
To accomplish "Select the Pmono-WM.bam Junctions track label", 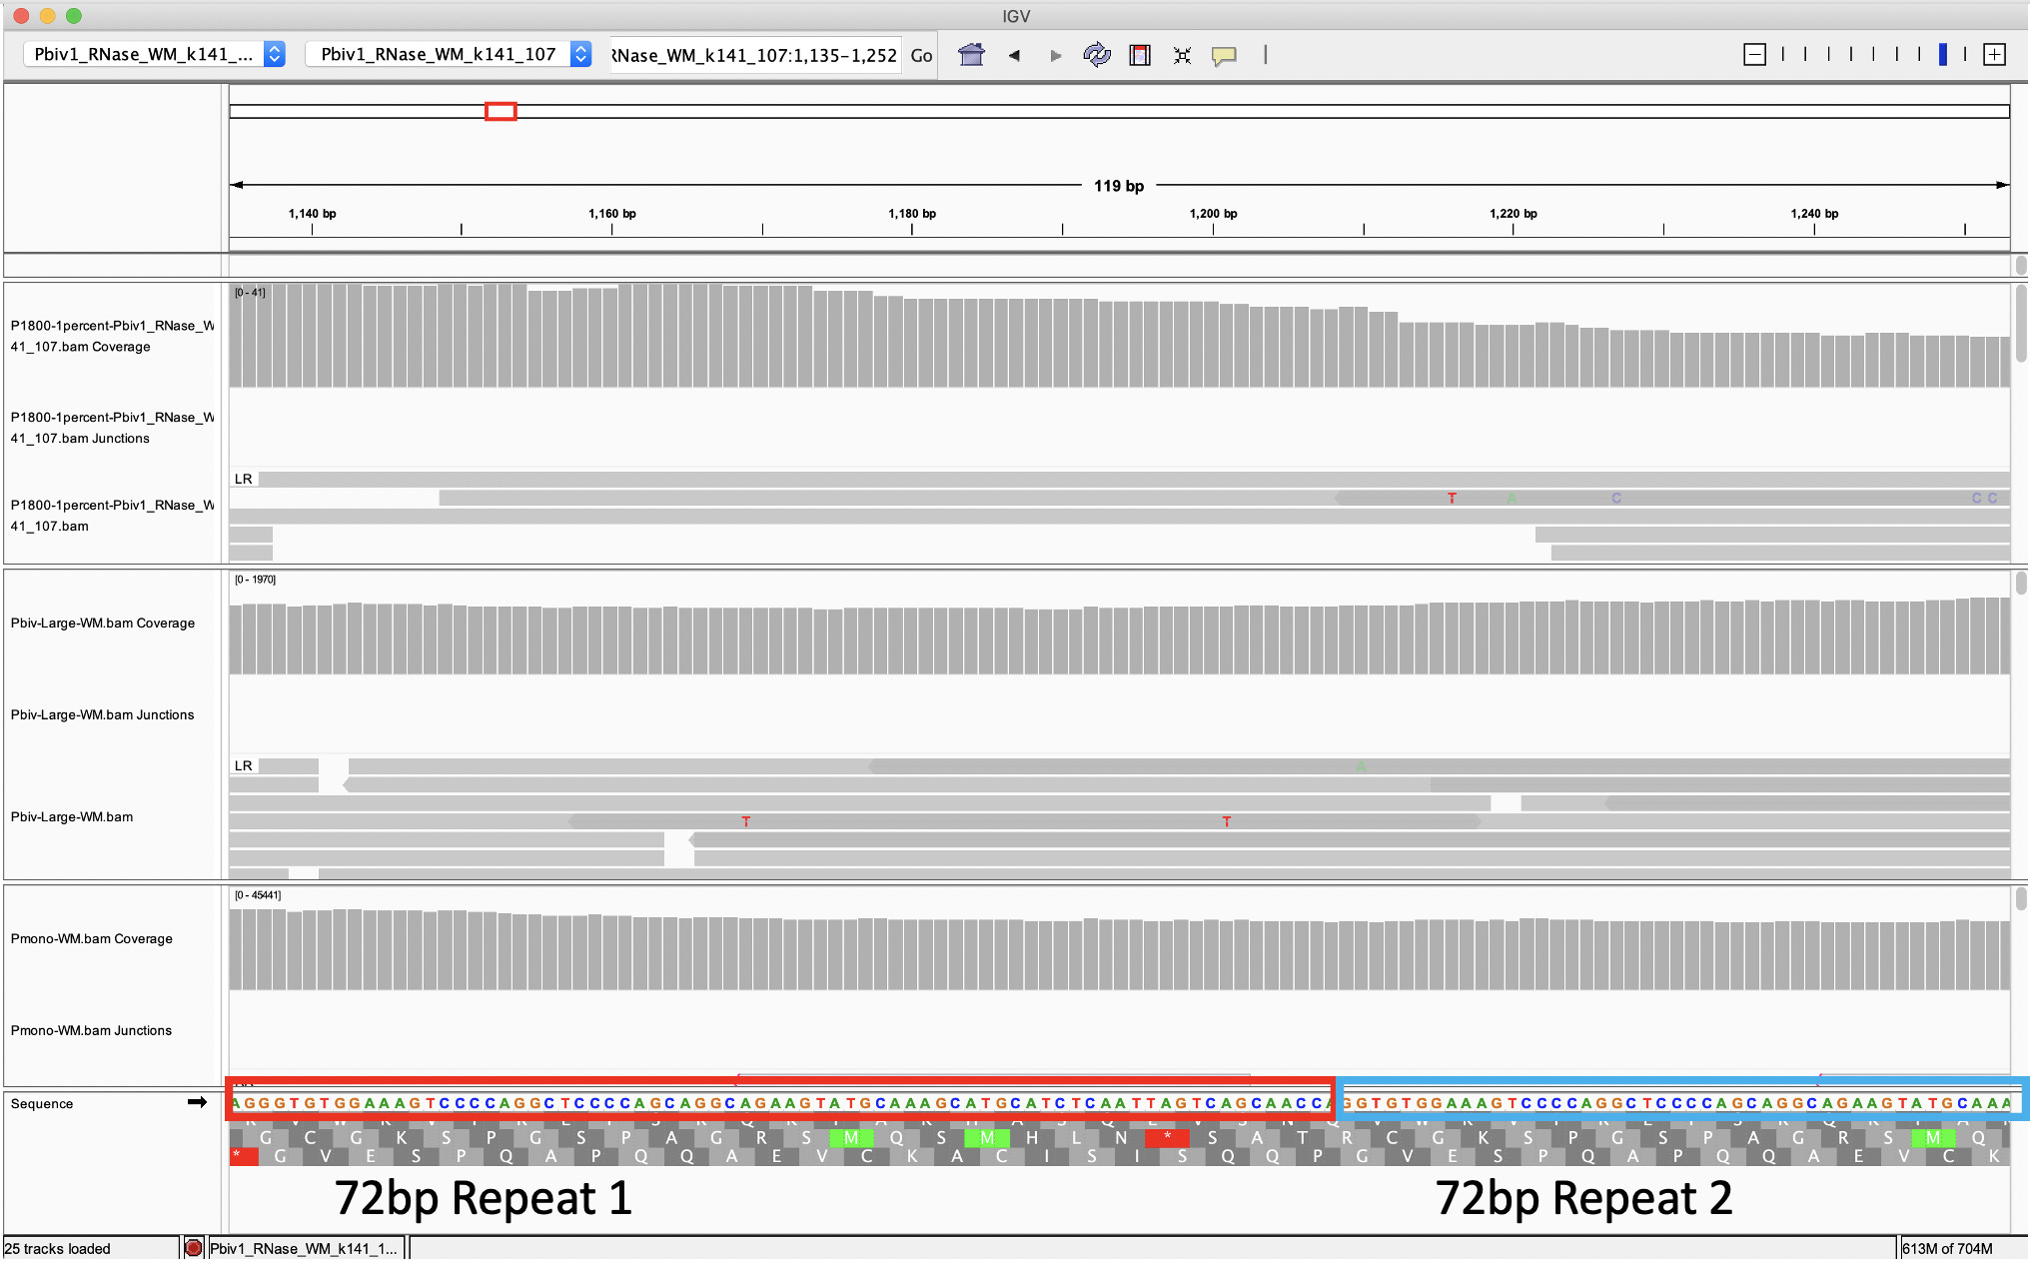I will [x=91, y=1030].
